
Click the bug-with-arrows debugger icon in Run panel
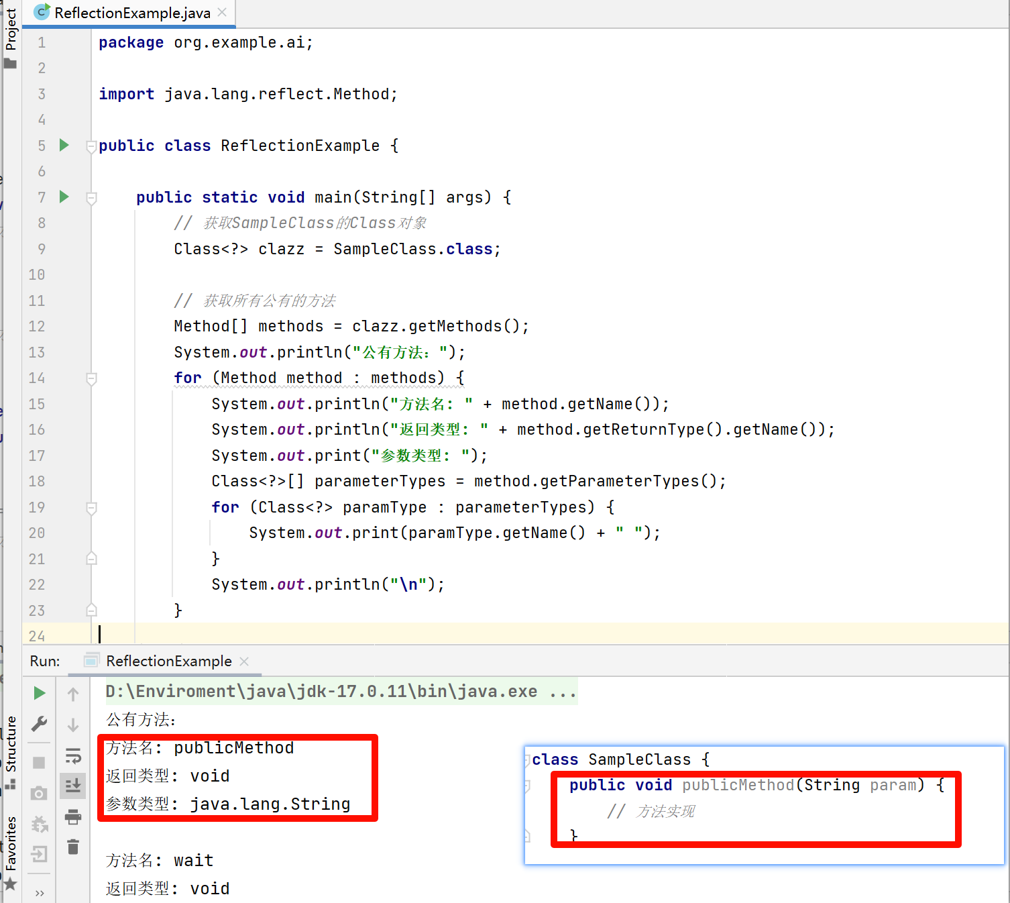coord(40,824)
